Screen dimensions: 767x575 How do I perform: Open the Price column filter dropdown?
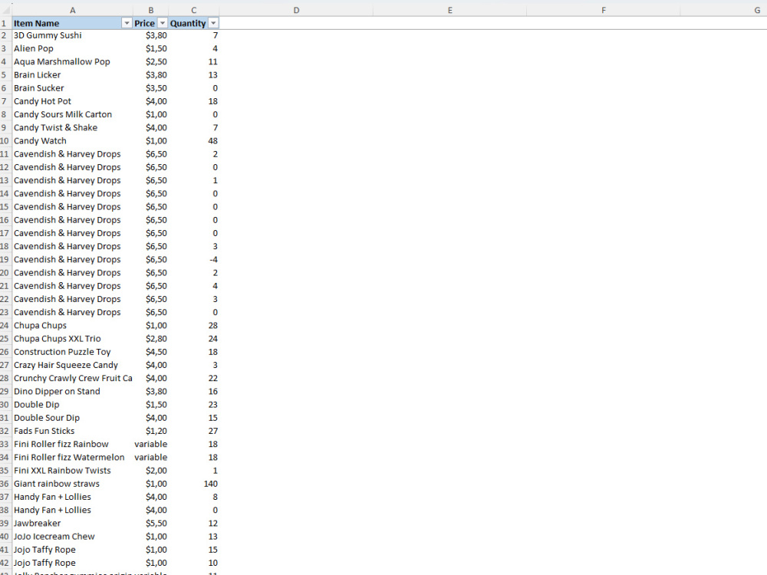(163, 24)
